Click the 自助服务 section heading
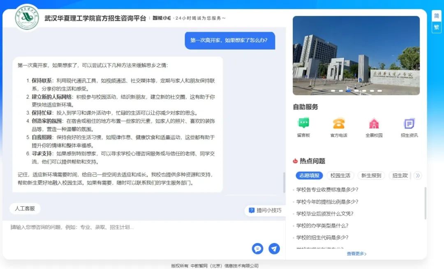444x269 pixels. pos(305,107)
